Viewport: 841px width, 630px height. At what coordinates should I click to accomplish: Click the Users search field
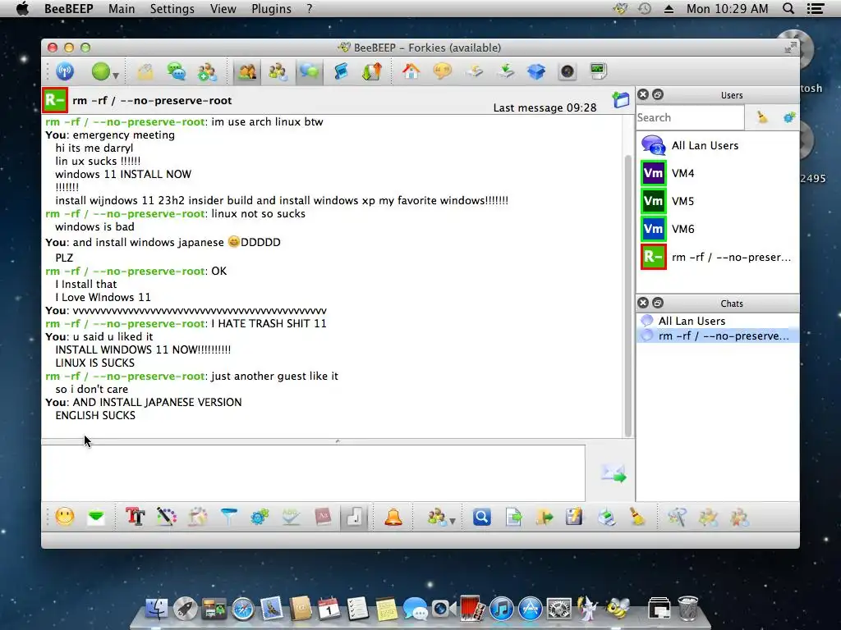[x=690, y=117]
